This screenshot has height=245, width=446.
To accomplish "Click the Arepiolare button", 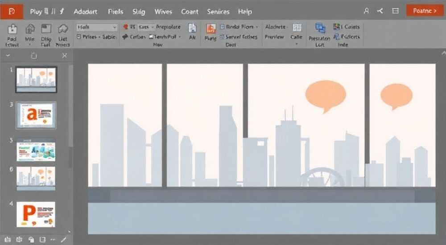I will point(168,27).
